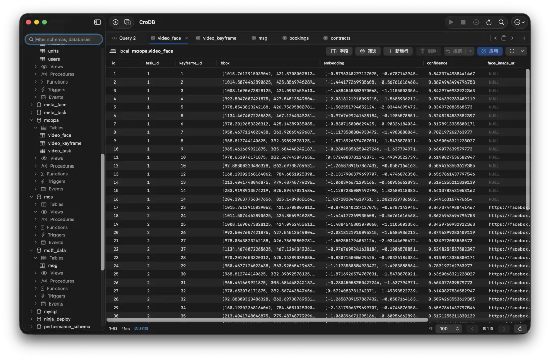Viewport: 550px width, 360px height.
Task: Go to previous tab with left chevron
Action: coord(496,38)
